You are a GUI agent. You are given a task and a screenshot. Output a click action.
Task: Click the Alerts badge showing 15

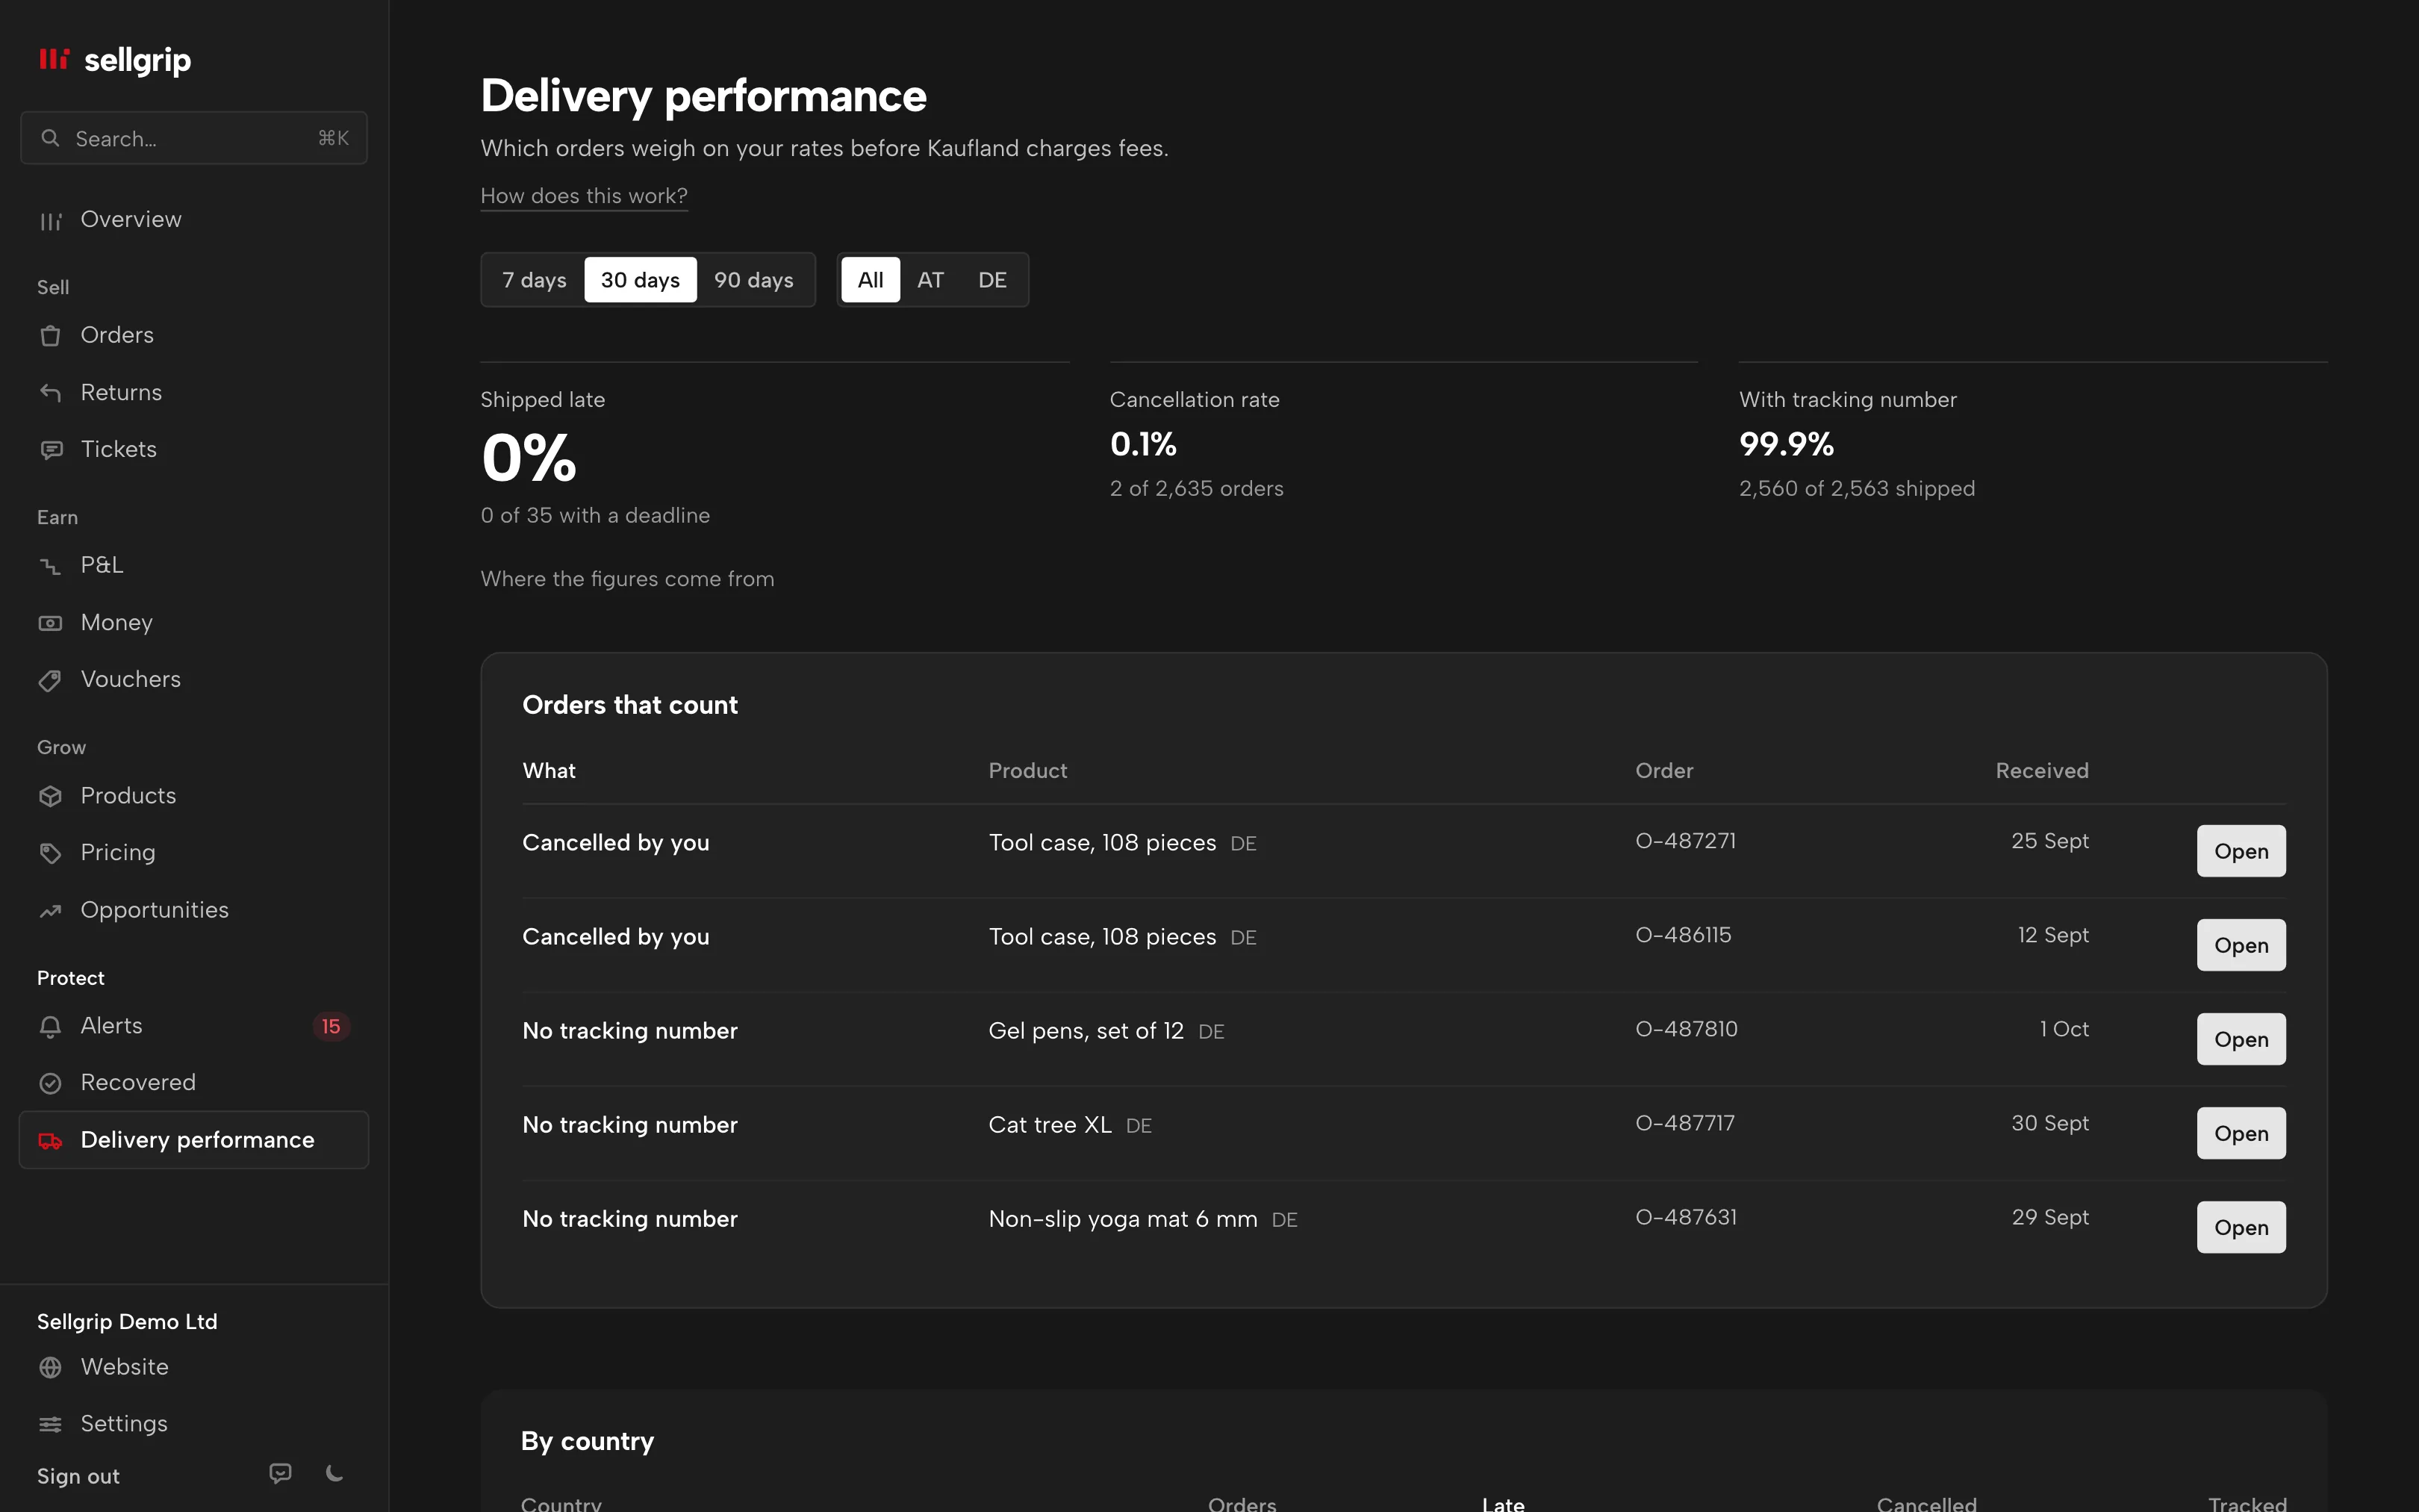point(331,1026)
